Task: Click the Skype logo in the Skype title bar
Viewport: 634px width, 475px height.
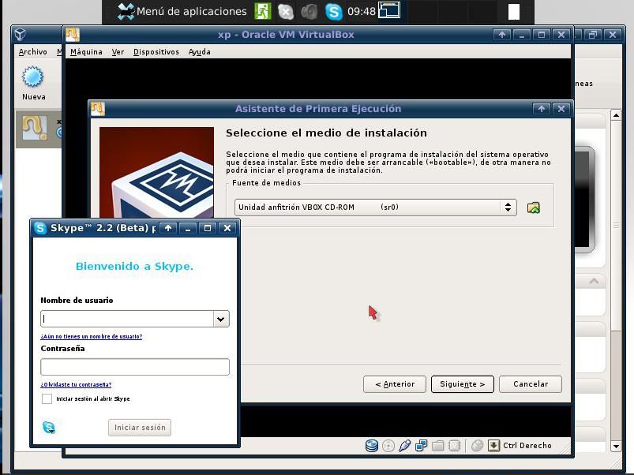Action: [40, 228]
